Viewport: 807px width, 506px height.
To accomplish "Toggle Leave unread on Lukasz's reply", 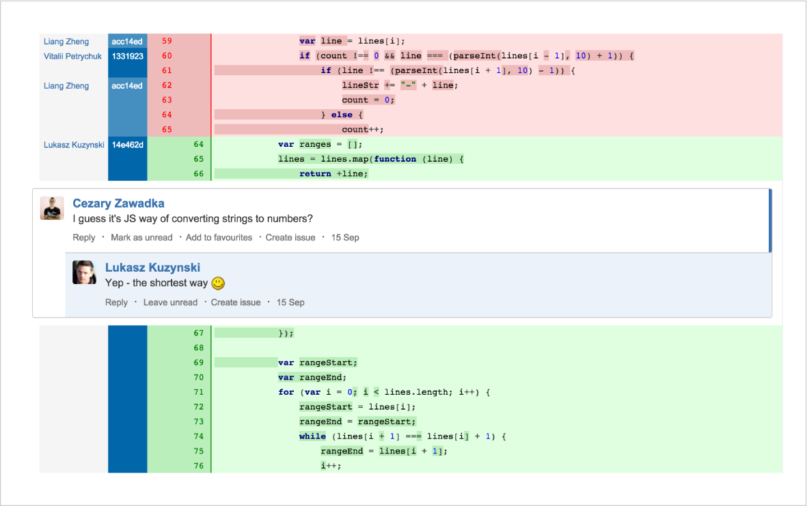I will point(170,302).
